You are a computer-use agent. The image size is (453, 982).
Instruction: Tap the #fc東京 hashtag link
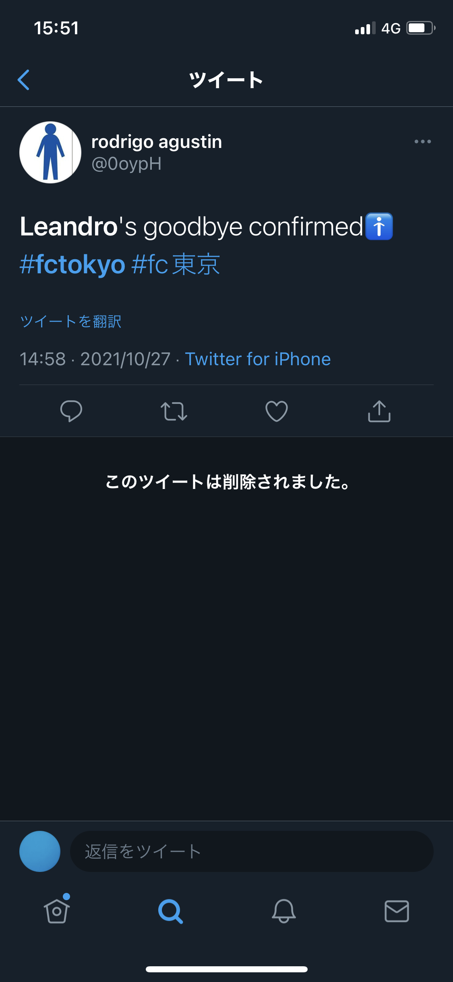click(x=176, y=264)
